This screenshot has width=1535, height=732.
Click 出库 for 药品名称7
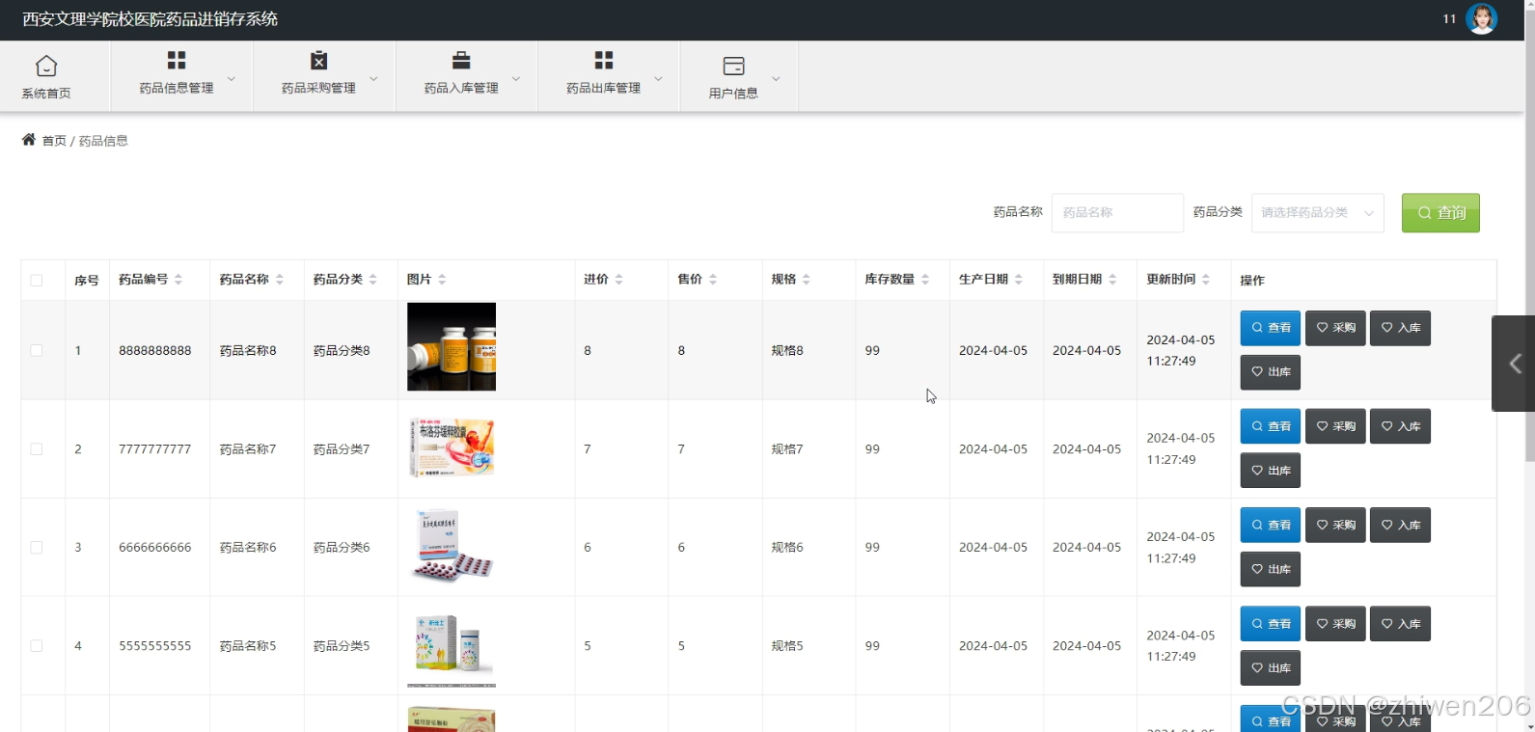coord(1271,471)
